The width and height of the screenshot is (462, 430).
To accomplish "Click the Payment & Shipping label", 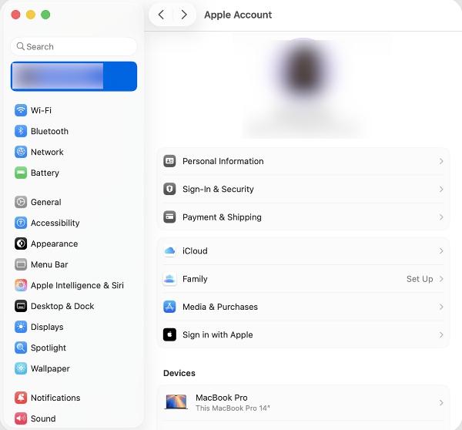I will pos(222,217).
